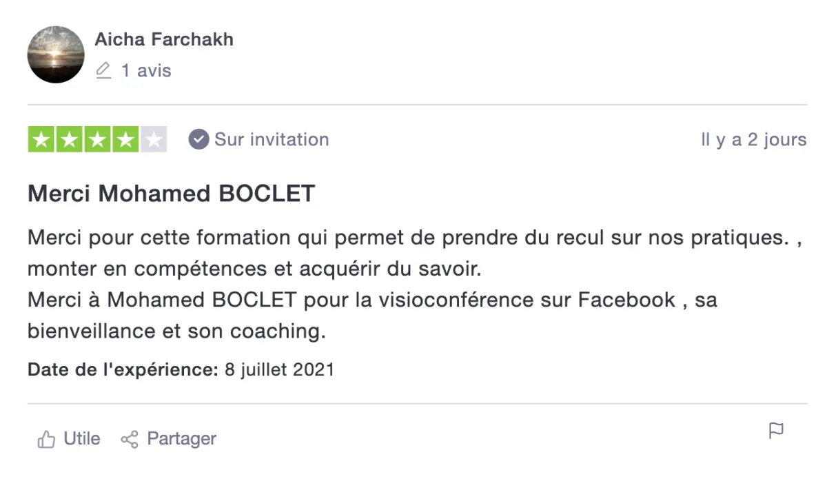Image resolution: width=827 pixels, height=481 pixels.
Task: Click the thumbs-up Utile icon
Action: [46, 439]
